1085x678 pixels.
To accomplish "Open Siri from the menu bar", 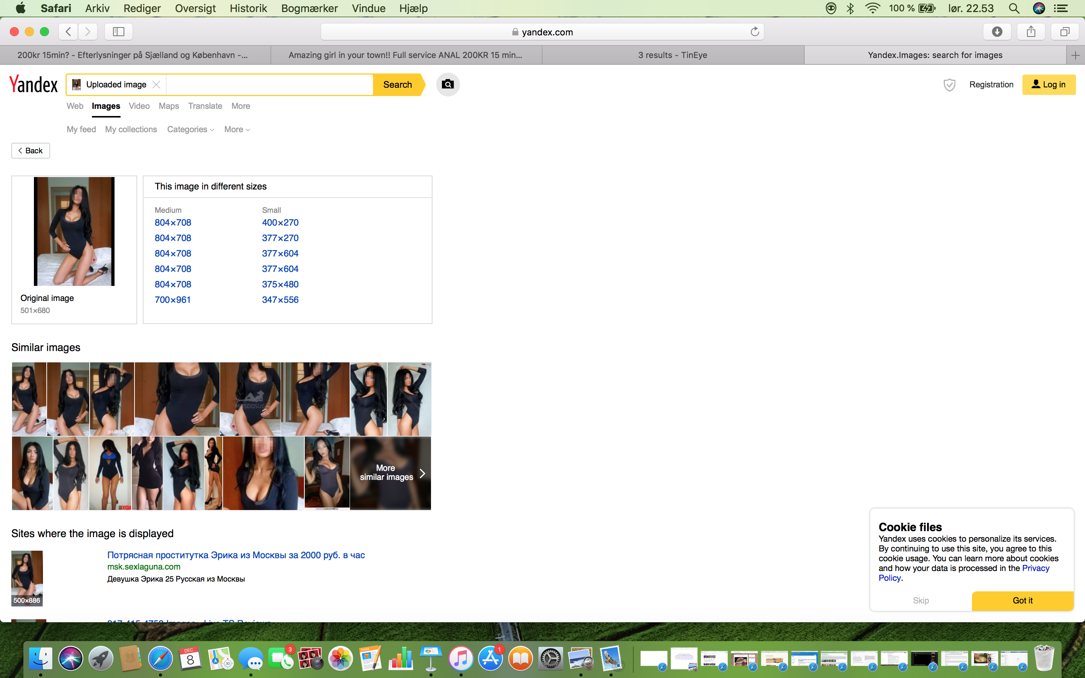I will click(1039, 8).
